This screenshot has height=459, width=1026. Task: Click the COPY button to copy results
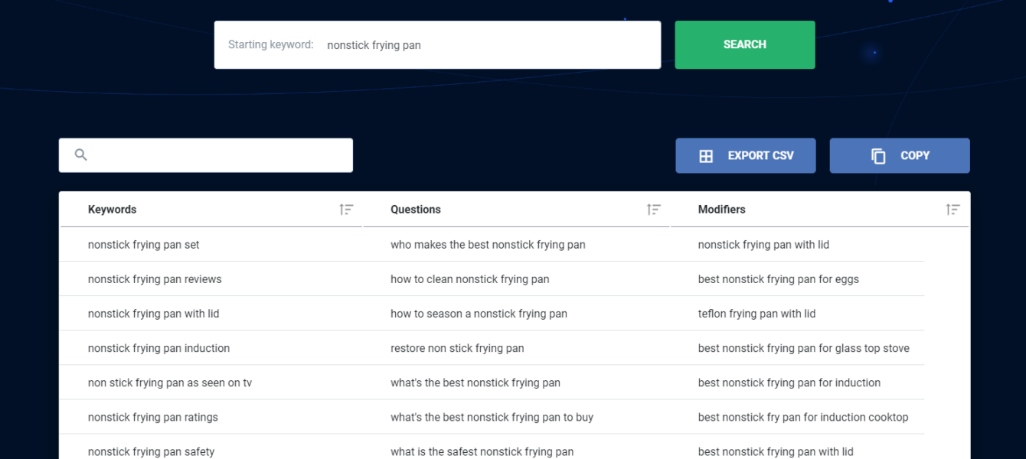click(900, 155)
